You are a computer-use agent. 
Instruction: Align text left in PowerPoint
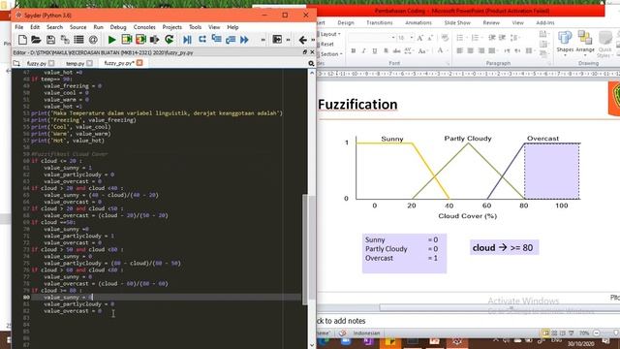(x=460, y=50)
